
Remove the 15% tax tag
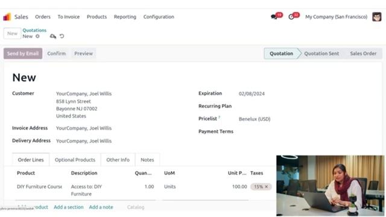(x=267, y=187)
